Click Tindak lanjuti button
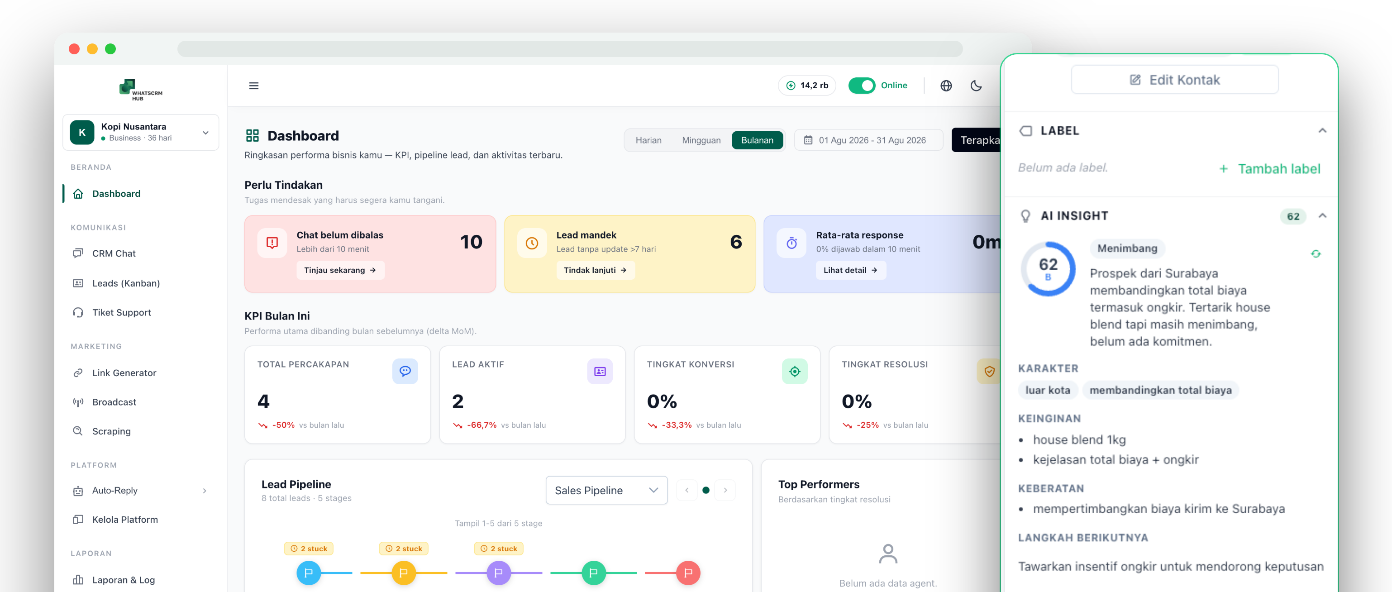1392x592 pixels. coord(595,270)
